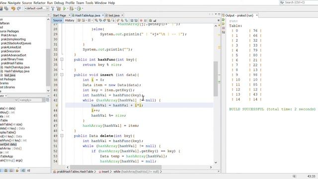This screenshot has height=179, width=318.
Task: Click the Source view button
Action: click(58, 20)
